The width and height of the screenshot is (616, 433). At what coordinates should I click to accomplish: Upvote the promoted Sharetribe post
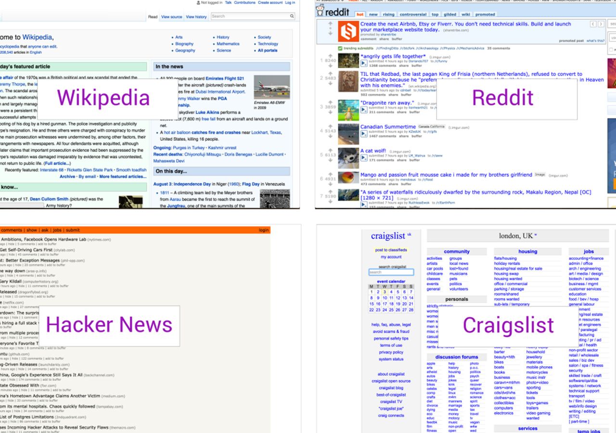(x=330, y=24)
